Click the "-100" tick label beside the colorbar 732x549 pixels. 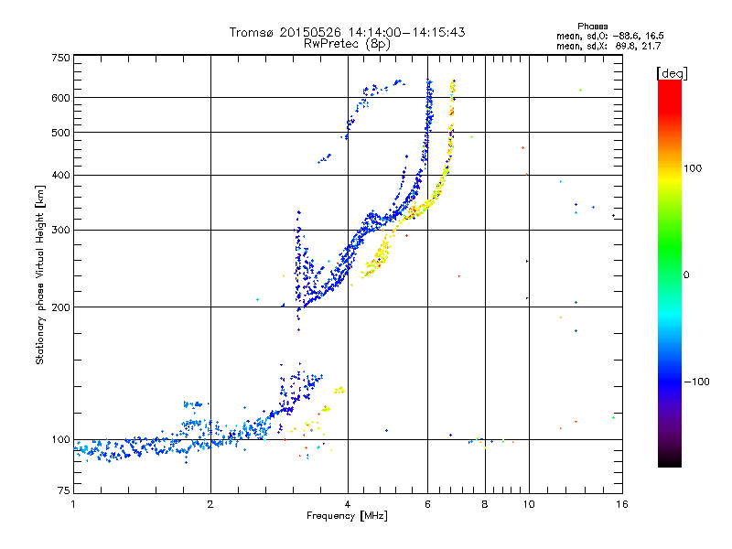pos(696,382)
